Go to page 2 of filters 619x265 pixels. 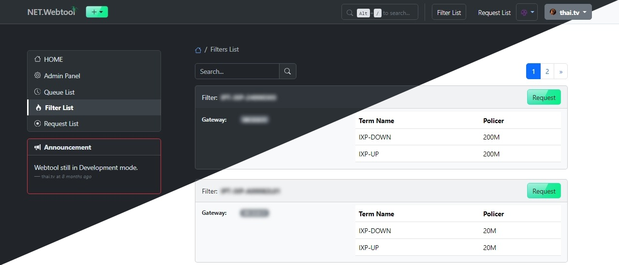[547, 71]
